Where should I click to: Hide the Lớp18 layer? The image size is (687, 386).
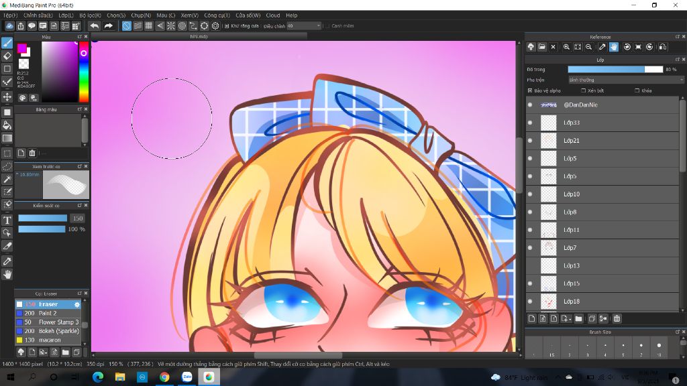point(530,301)
